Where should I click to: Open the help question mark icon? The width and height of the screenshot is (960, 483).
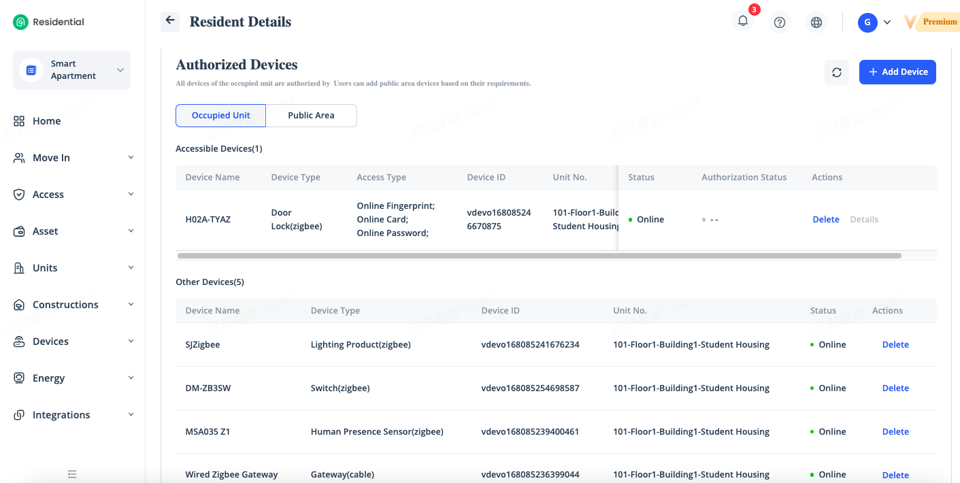[780, 22]
